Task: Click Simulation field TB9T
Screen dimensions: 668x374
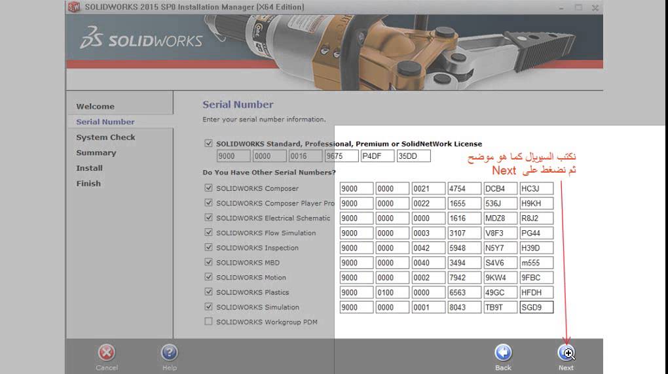Action: [x=500, y=307]
